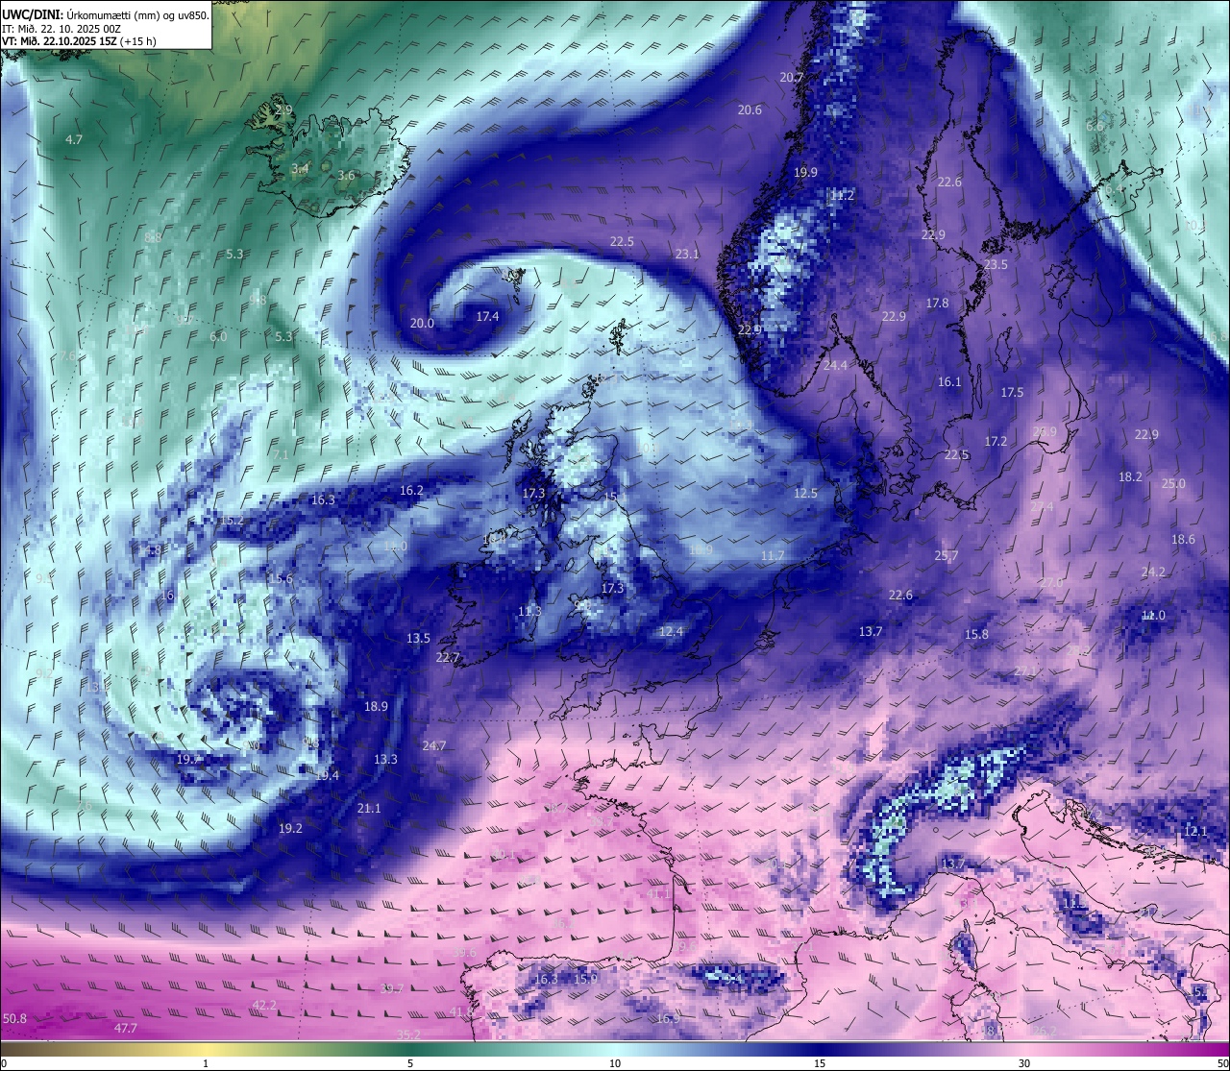1230x1071 pixels.
Task: Click the 12.1 value over the Balkans
Action: (1194, 832)
